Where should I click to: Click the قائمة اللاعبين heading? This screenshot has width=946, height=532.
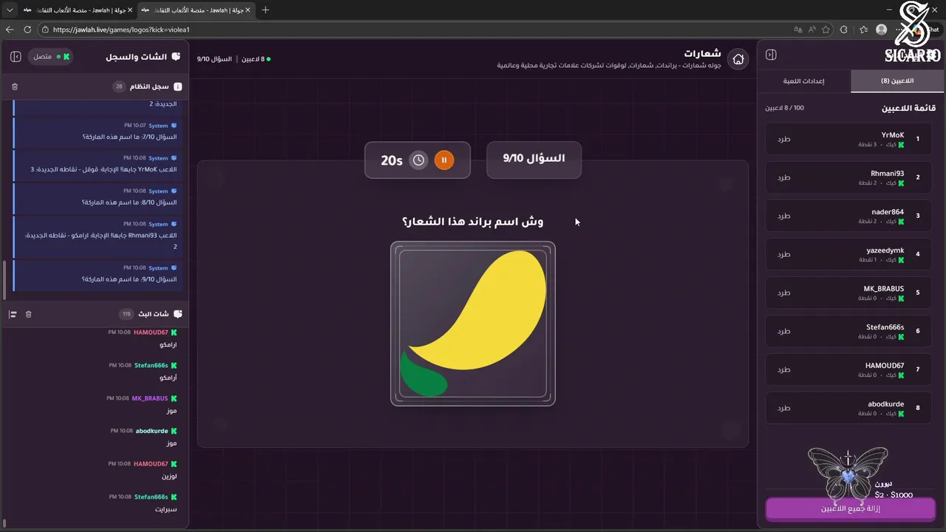tap(908, 108)
